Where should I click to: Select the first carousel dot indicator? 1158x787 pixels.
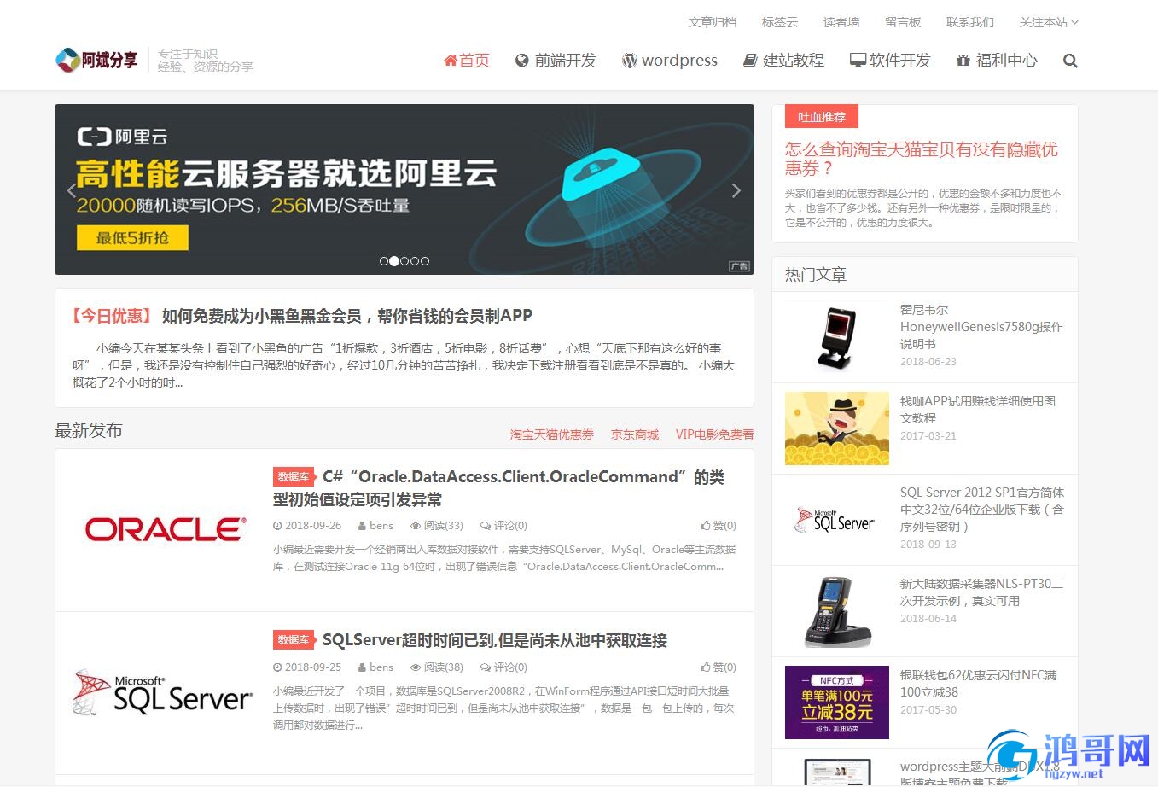[x=384, y=261]
